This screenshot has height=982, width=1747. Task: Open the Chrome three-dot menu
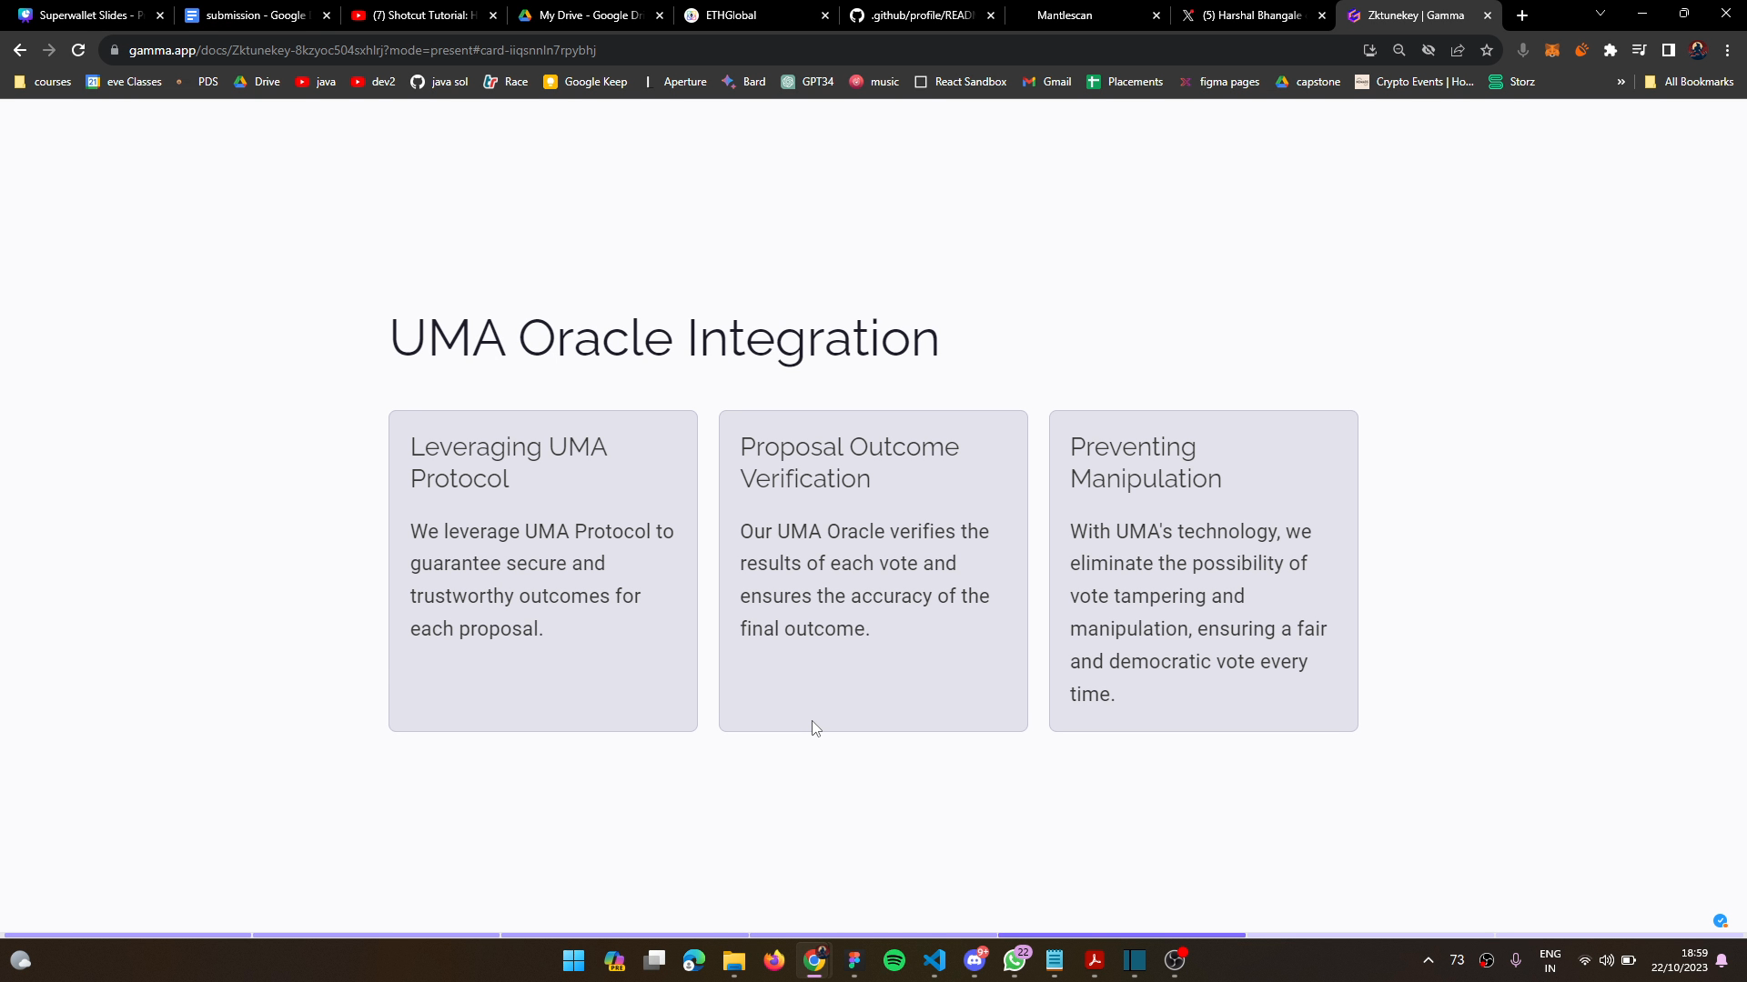coord(1727,50)
